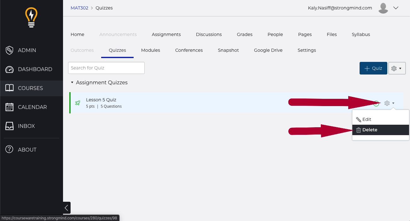Collapse the sidebar with arrow handle
Viewport: 410px width, 221px height.
coord(66,208)
